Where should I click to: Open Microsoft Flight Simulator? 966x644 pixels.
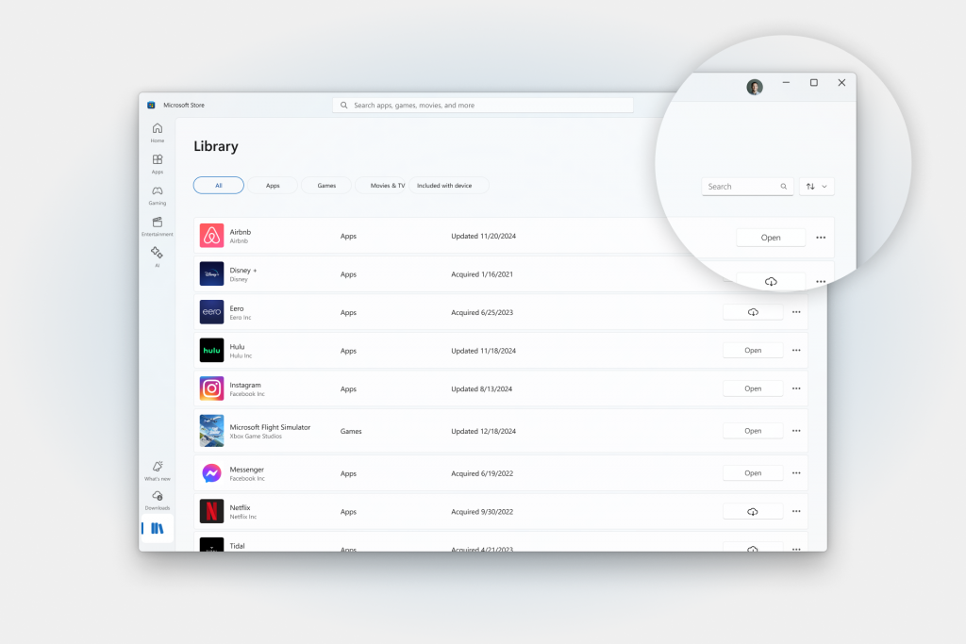(752, 430)
